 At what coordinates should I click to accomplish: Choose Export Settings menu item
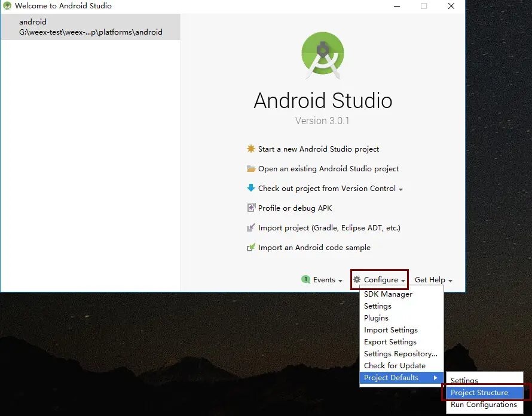tap(401, 342)
